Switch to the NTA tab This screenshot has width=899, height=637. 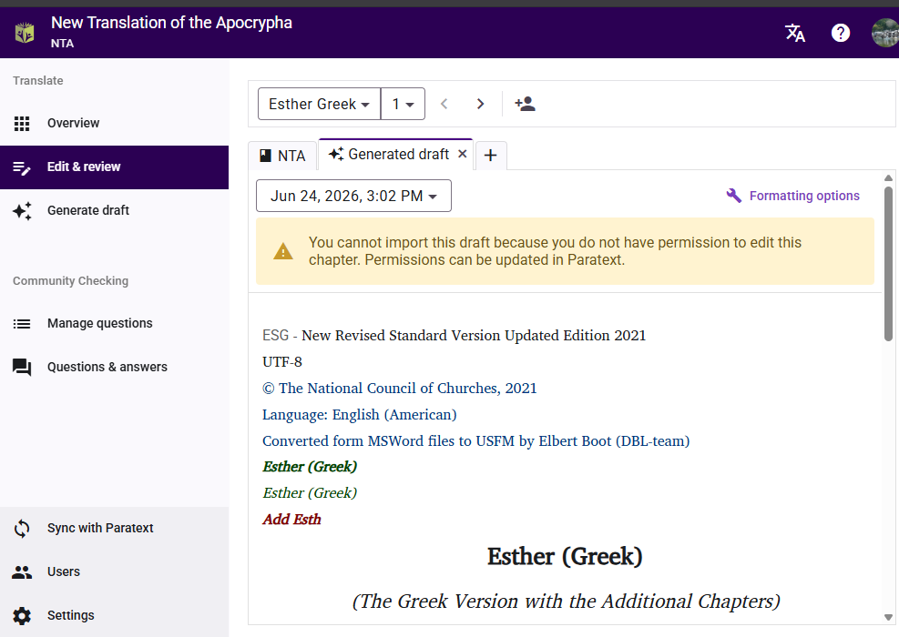tap(282, 156)
